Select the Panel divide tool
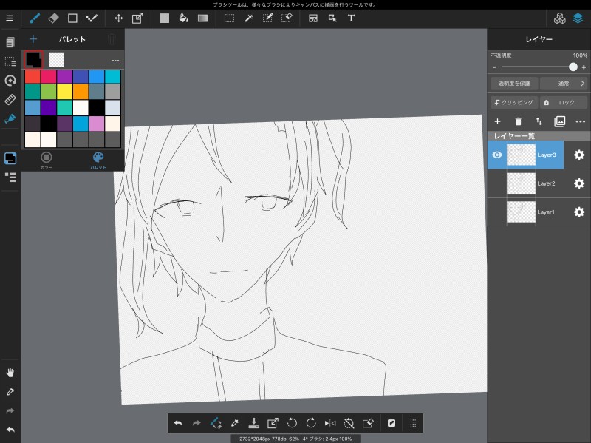 312,18
